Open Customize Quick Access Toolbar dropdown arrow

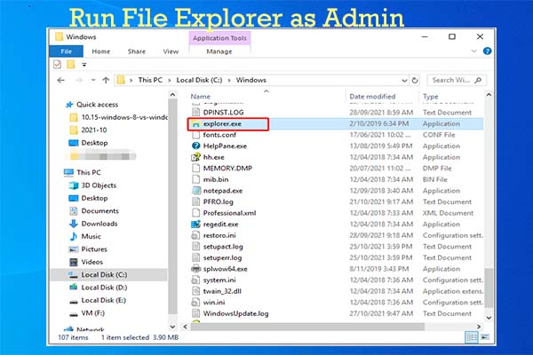(x=84, y=65)
